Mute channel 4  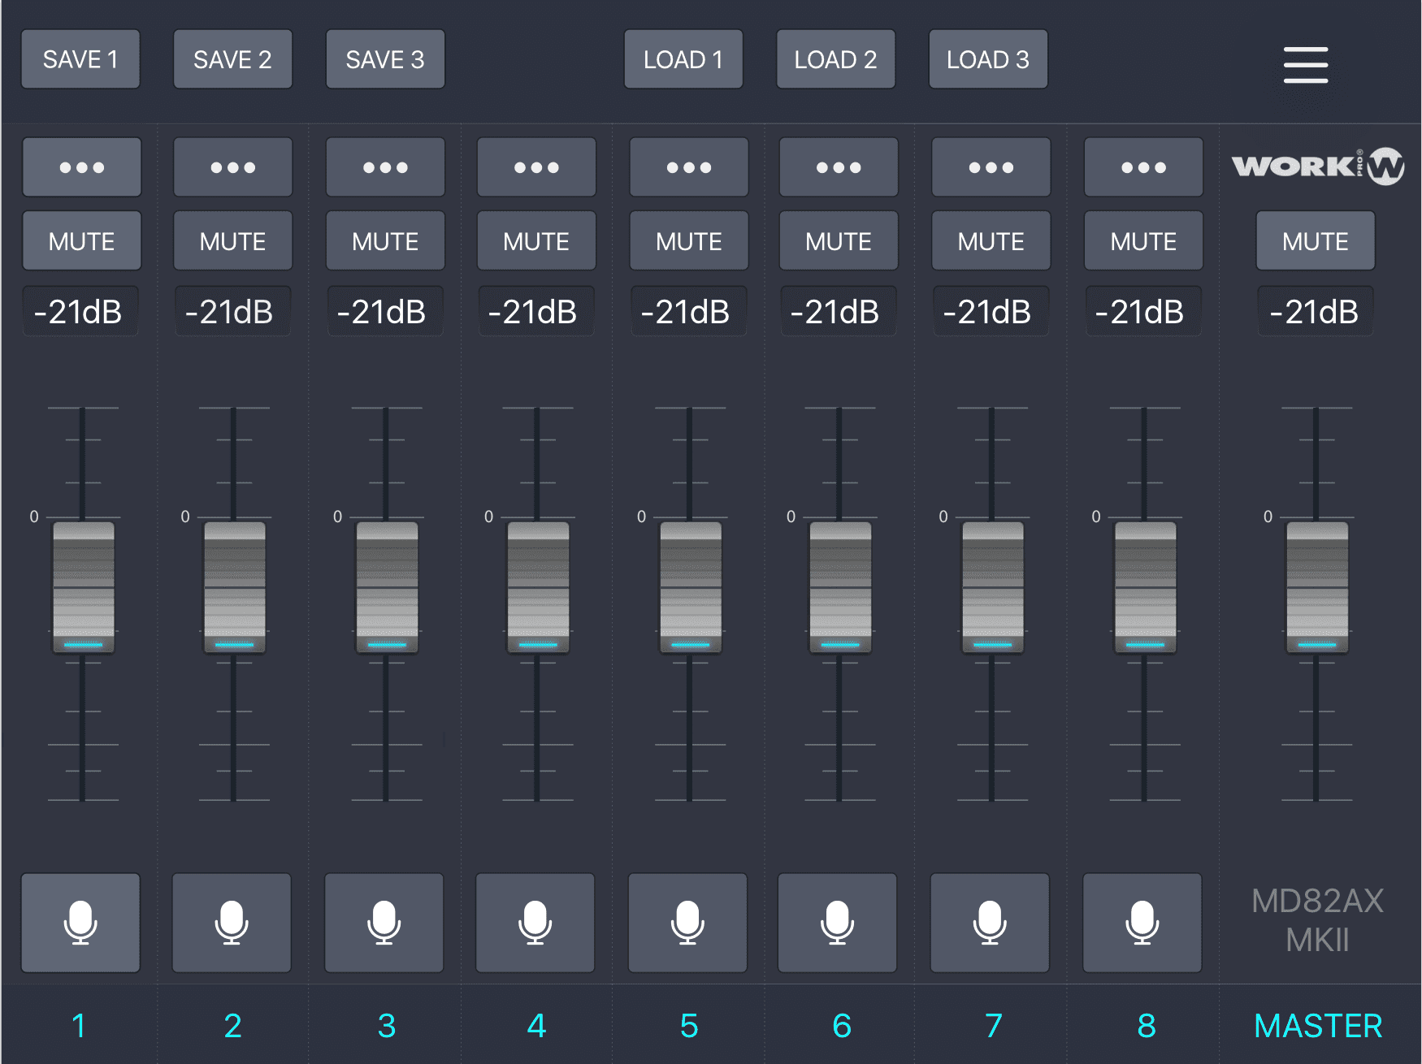pos(536,241)
